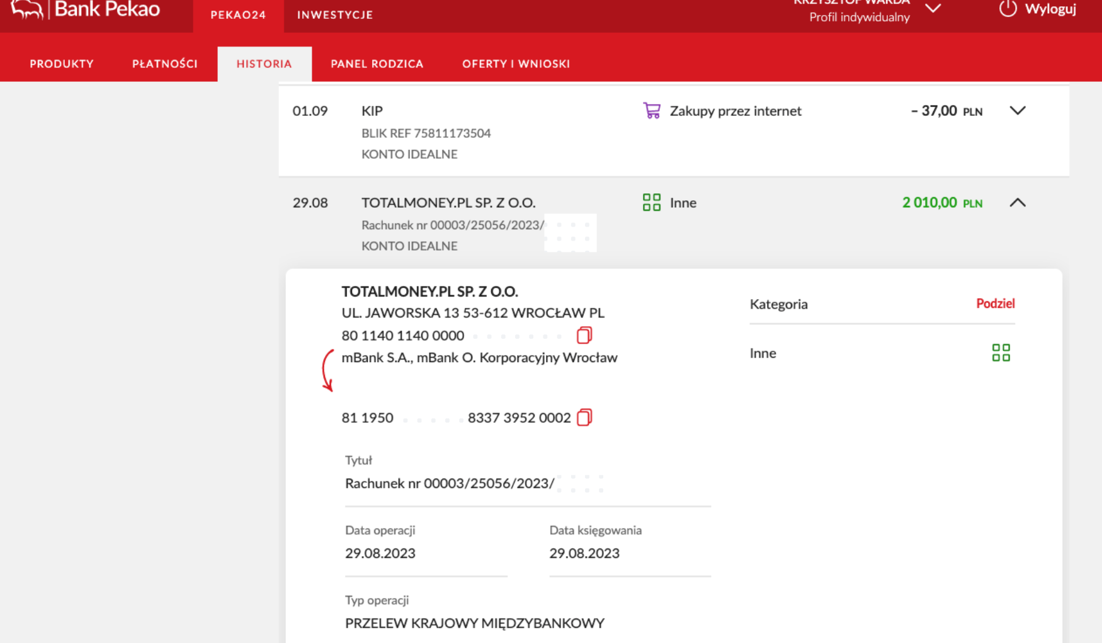Click the green grid icon in Kategoria panel

(1001, 353)
